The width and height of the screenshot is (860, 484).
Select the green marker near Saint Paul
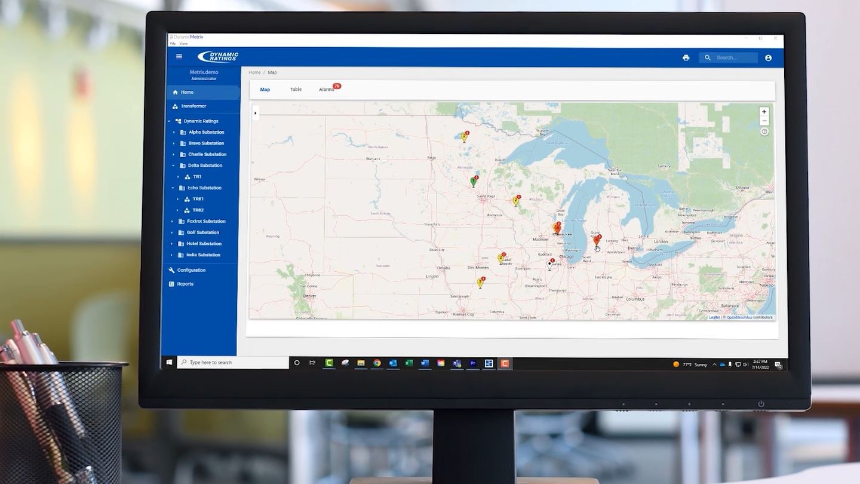(x=474, y=181)
